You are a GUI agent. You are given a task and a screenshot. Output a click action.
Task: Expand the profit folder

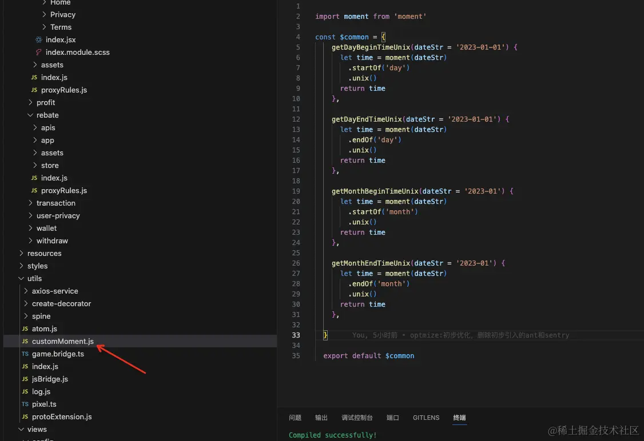[x=46, y=103]
